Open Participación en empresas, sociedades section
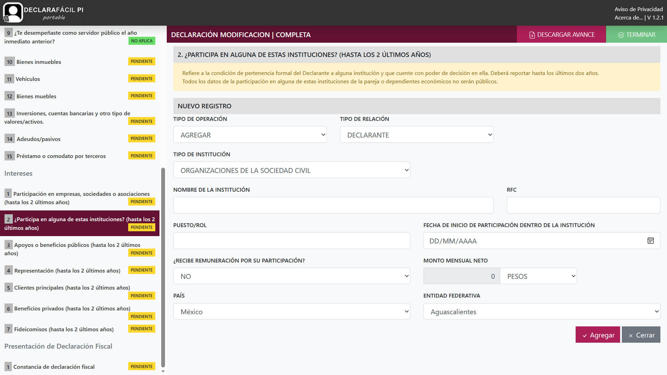 tap(80, 198)
